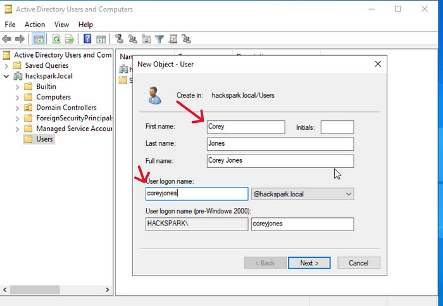
Task: Expand the Computers node arrow
Action: pyautogui.click(x=17, y=98)
